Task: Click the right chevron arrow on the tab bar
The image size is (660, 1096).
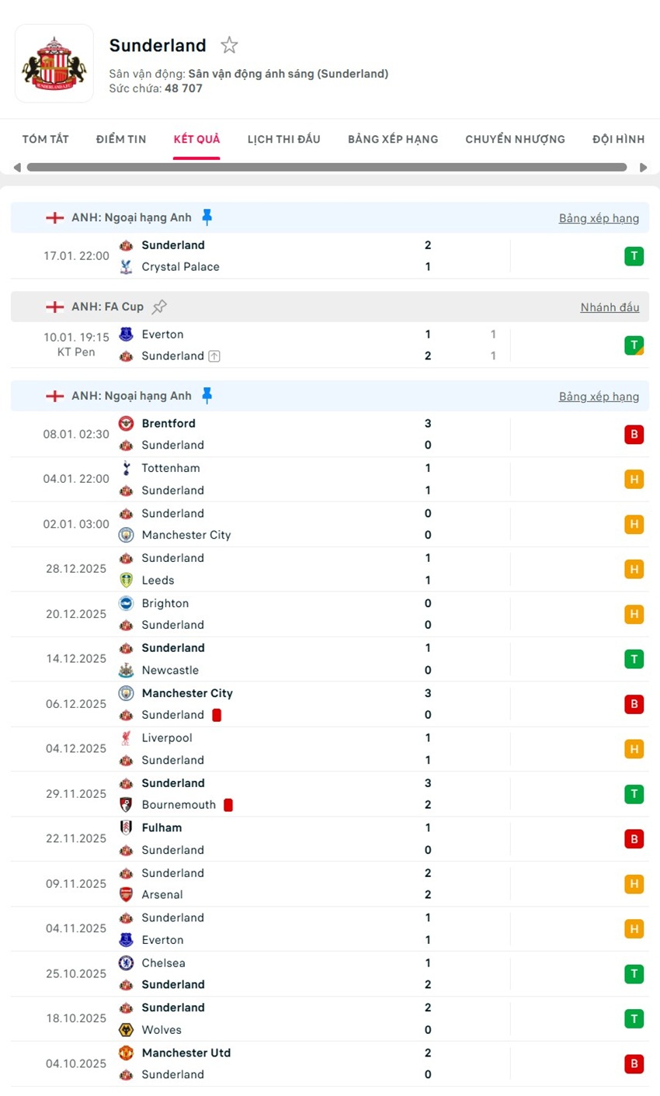Action: point(643,167)
